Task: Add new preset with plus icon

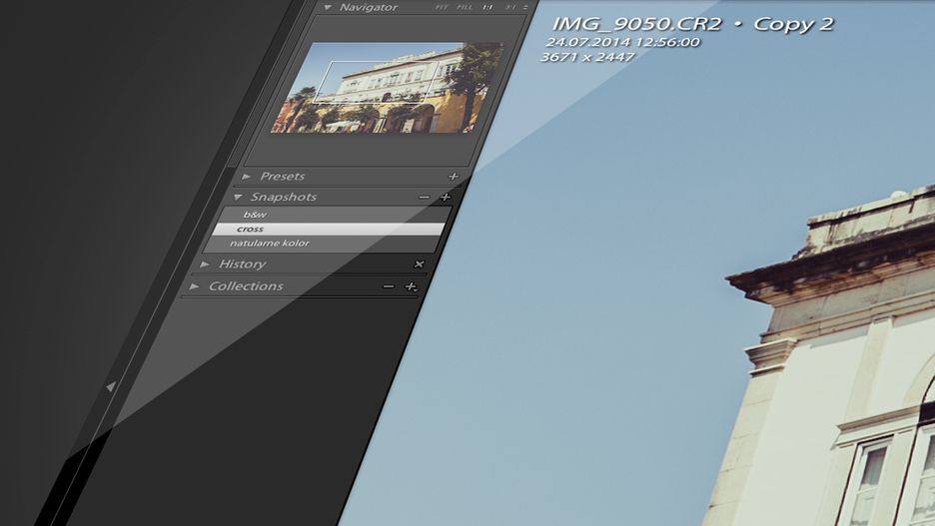Action: 454,176
